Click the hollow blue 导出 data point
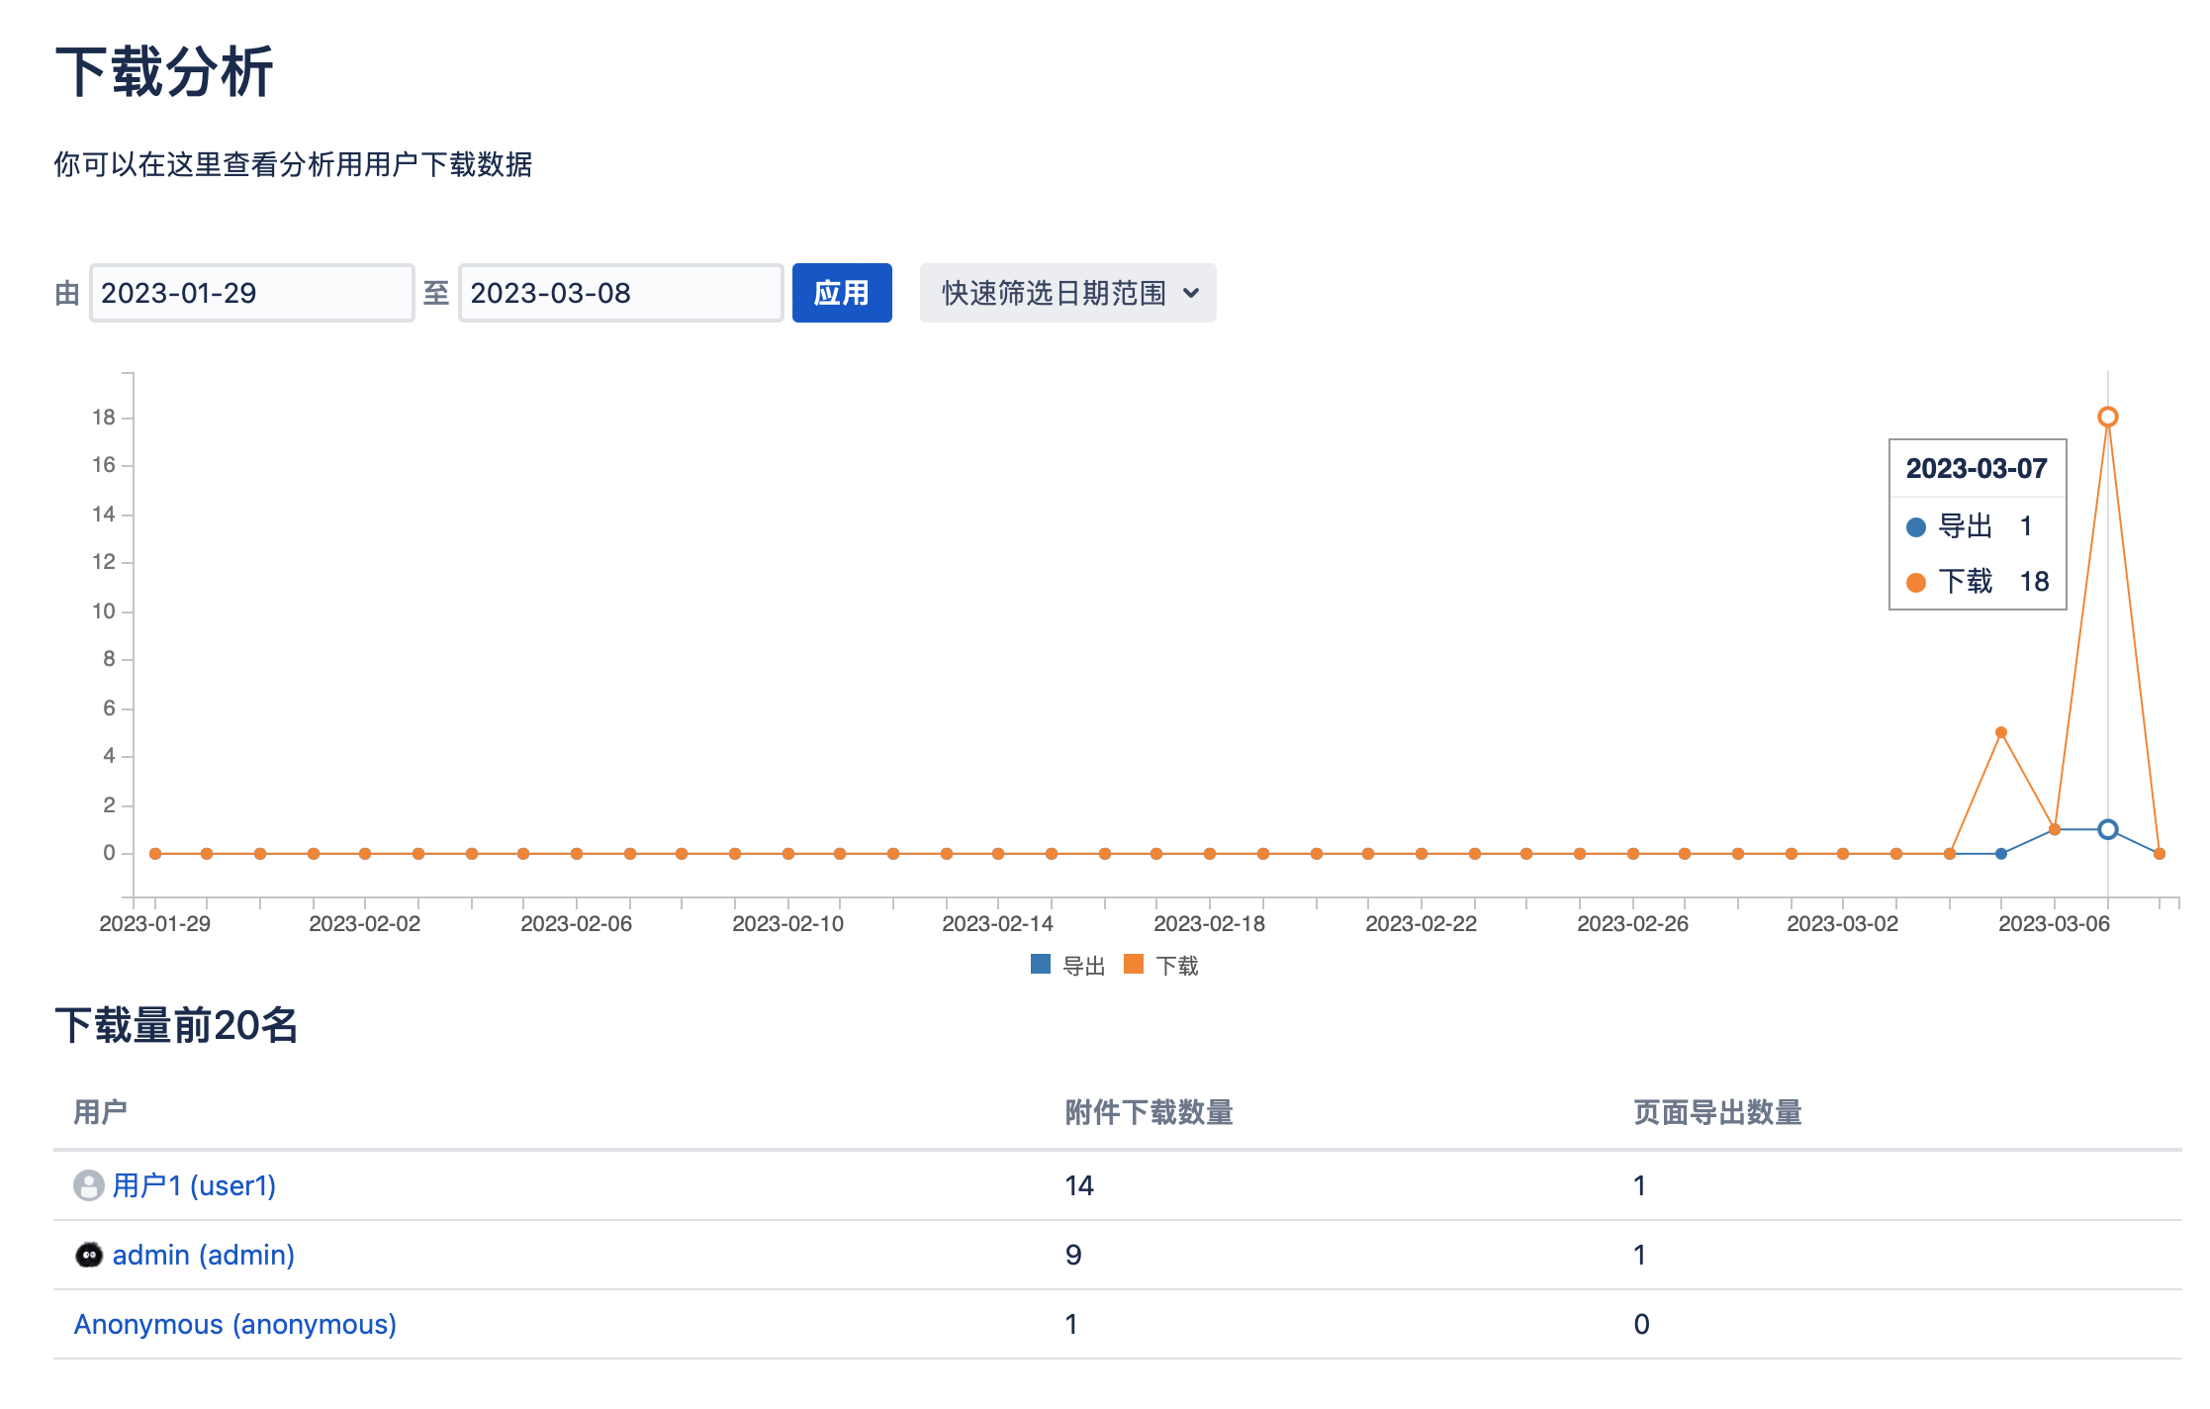Screen dimensions: 2210x1409 (2107, 829)
